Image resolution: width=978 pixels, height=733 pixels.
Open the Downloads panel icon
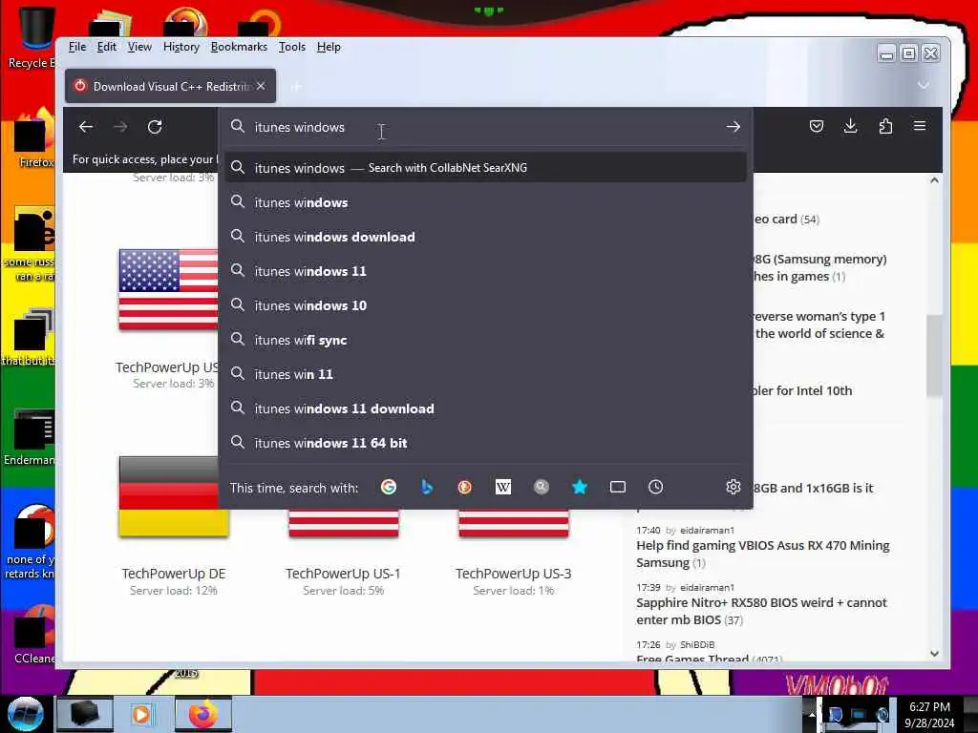(x=850, y=127)
